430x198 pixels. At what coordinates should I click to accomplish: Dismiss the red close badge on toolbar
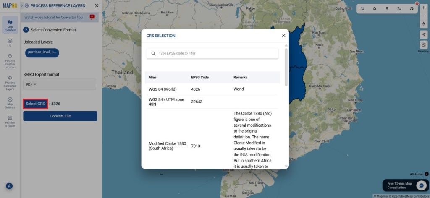(417, 3)
